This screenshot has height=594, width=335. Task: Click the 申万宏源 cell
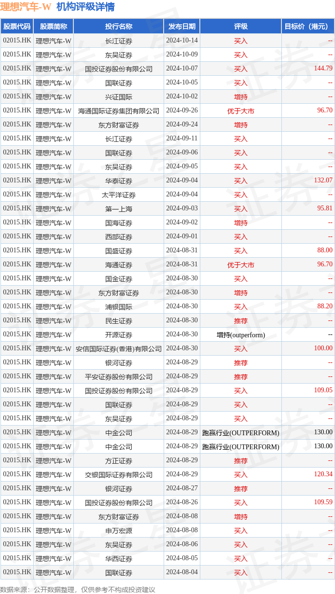point(119,530)
